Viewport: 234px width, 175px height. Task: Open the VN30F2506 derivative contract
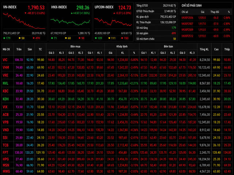point(187,18)
